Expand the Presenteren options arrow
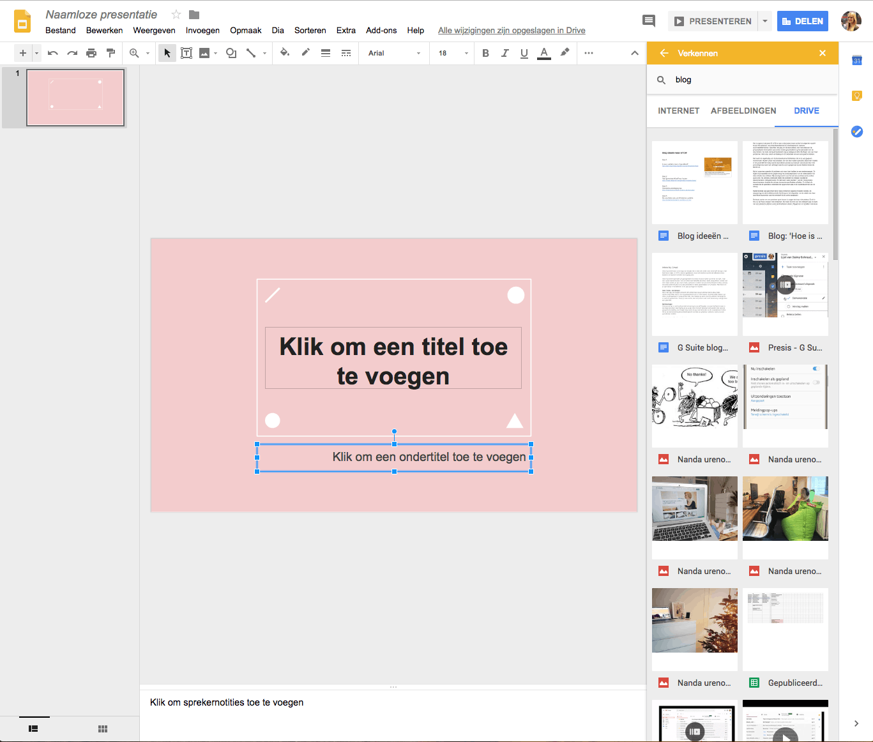 (x=764, y=20)
